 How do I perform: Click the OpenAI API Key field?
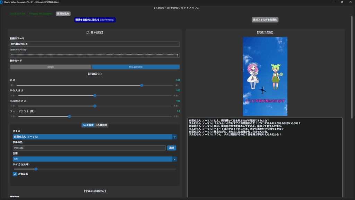94,55
